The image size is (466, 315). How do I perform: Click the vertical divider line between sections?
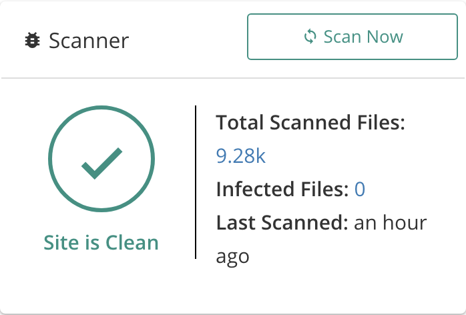click(196, 182)
